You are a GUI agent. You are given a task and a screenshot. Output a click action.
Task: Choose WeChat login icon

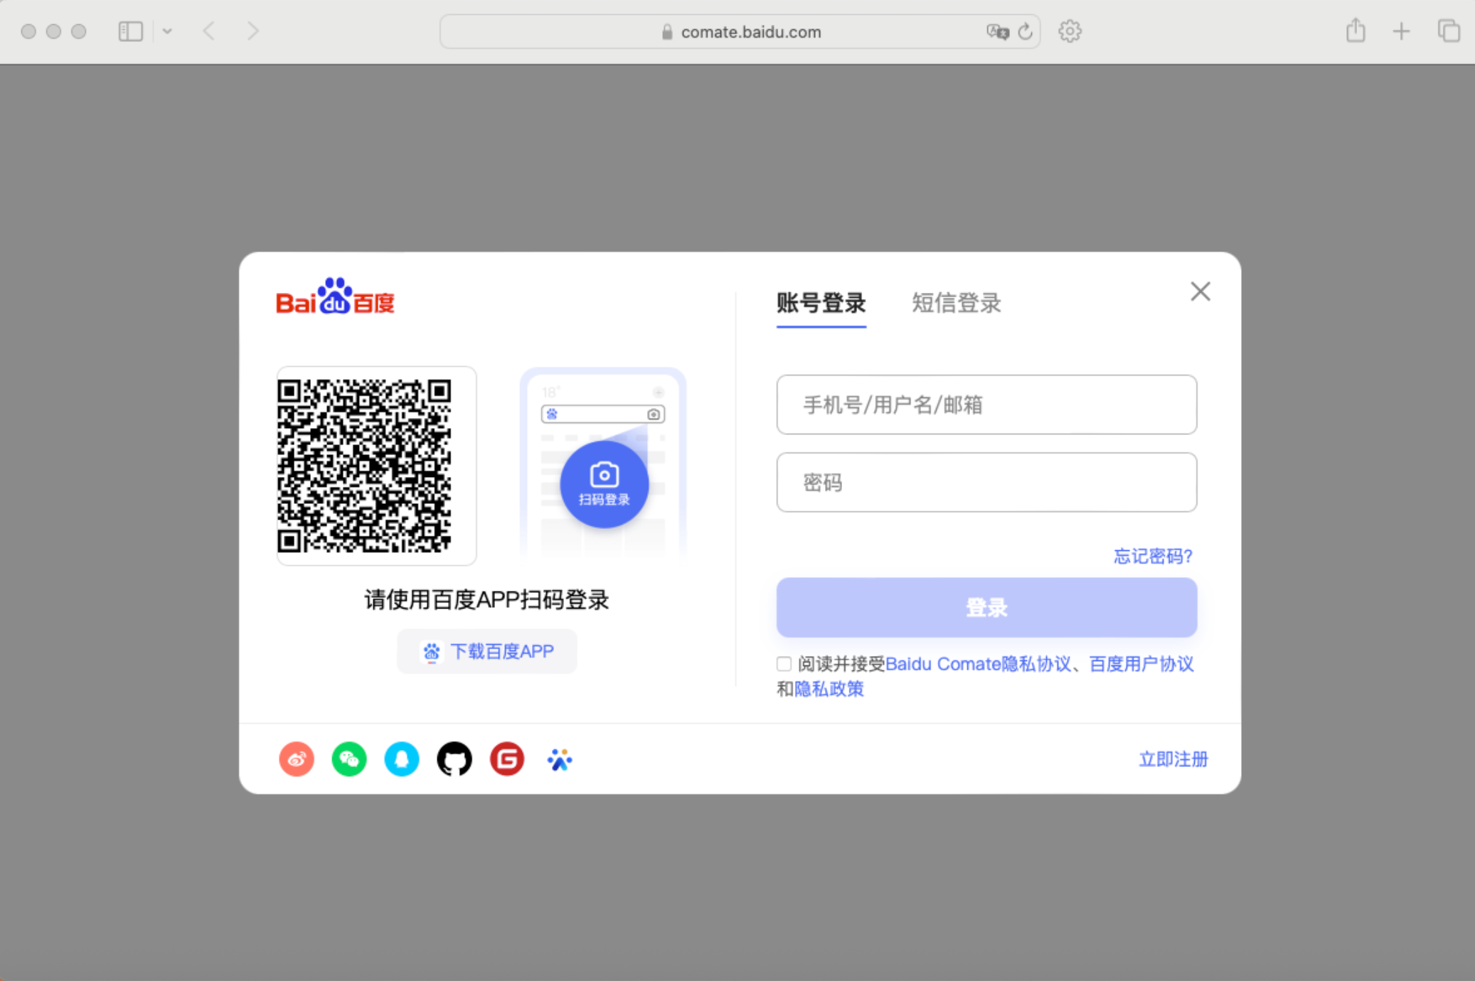coord(349,759)
